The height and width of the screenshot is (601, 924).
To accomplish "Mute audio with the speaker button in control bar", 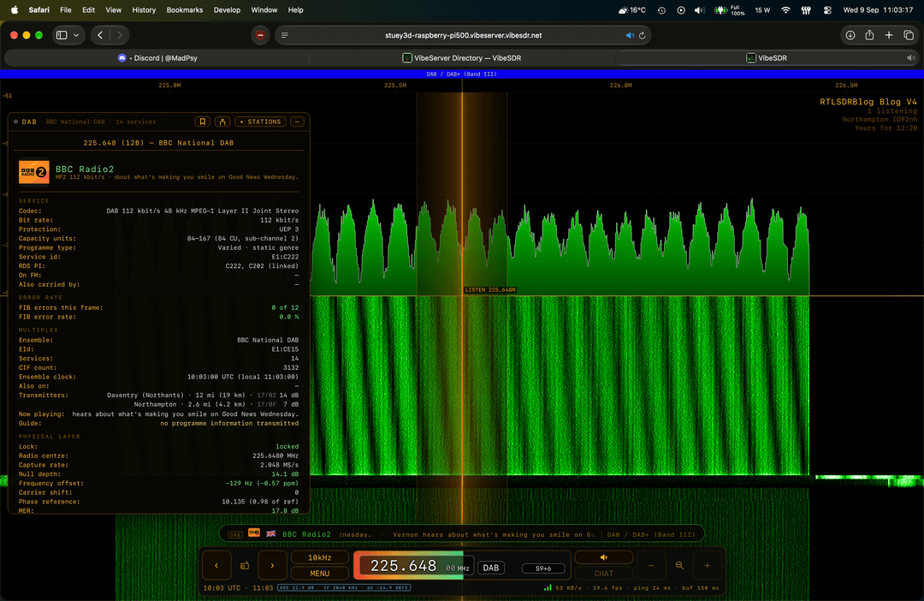I will (x=603, y=557).
